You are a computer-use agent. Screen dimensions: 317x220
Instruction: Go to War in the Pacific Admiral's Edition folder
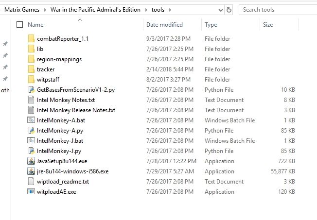(95, 10)
